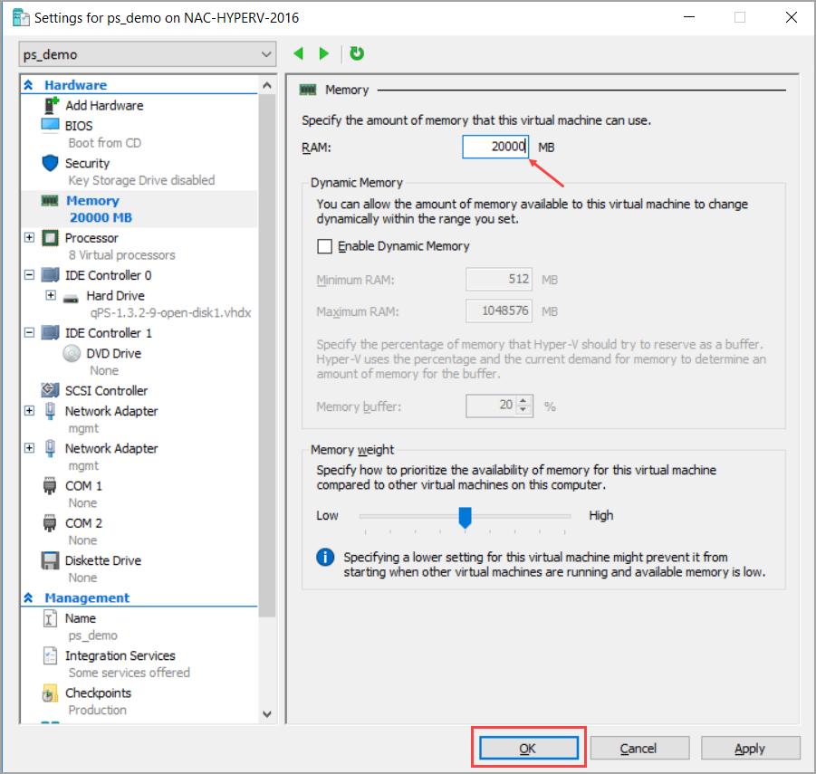
Task: Collapse the IDE Controller 1 node
Action: pyautogui.click(x=29, y=332)
